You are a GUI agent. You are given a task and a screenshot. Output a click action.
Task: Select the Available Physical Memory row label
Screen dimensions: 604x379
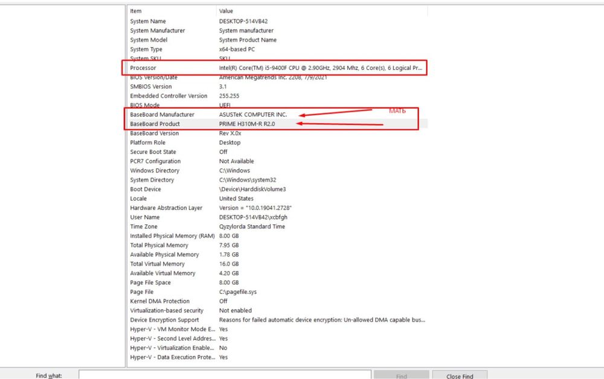coord(164,254)
